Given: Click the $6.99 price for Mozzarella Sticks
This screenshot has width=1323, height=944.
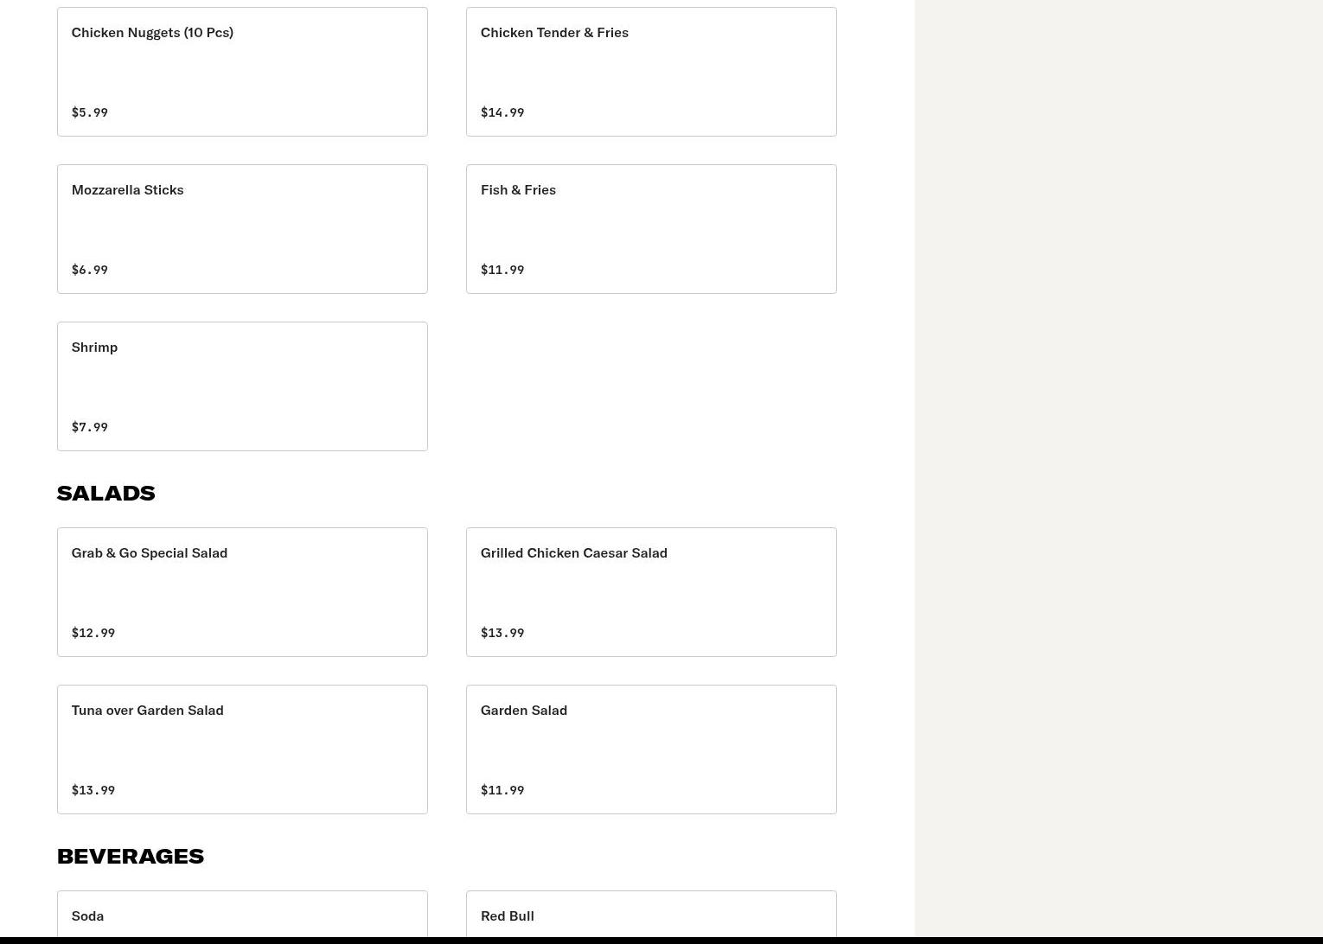Looking at the screenshot, I should (90, 270).
